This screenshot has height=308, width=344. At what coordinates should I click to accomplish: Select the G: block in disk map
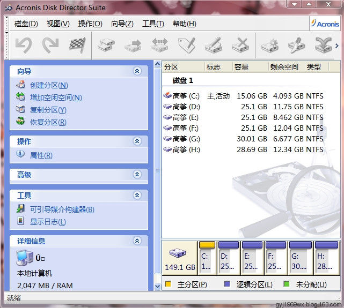click(x=301, y=258)
